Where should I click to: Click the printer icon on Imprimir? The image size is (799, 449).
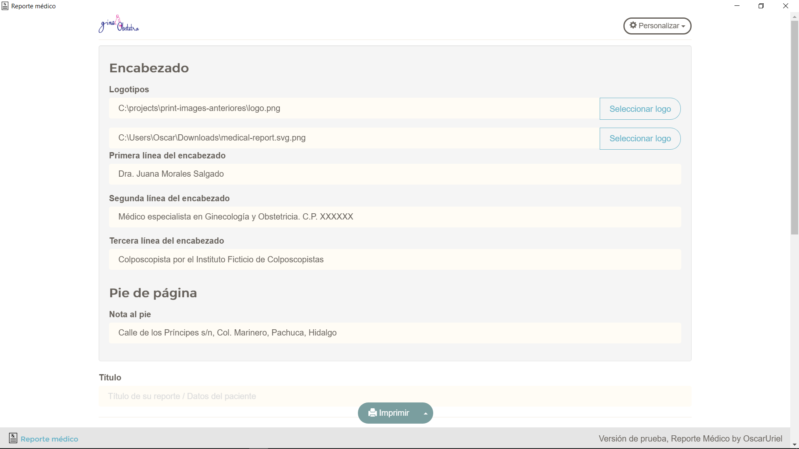click(372, 413)
